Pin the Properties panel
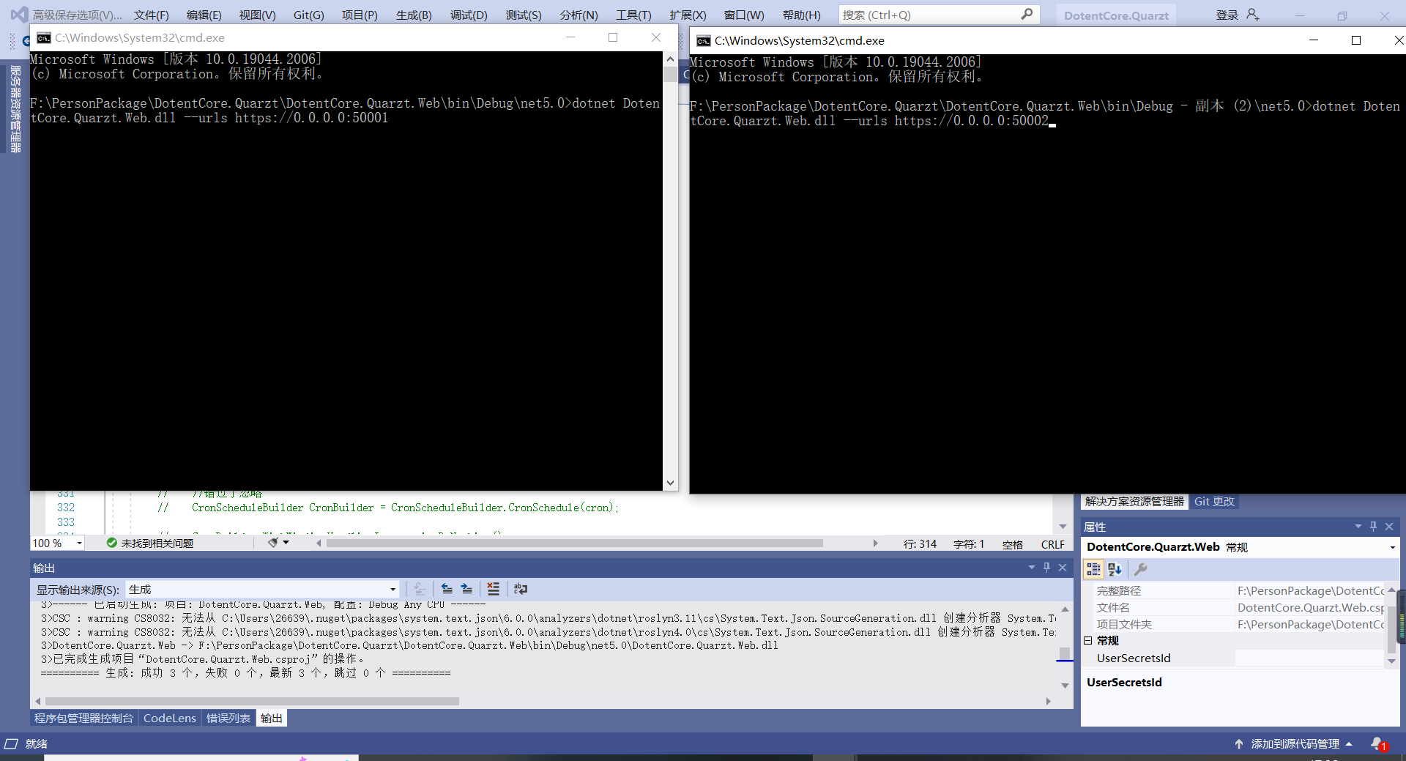 pos(1373,527)
